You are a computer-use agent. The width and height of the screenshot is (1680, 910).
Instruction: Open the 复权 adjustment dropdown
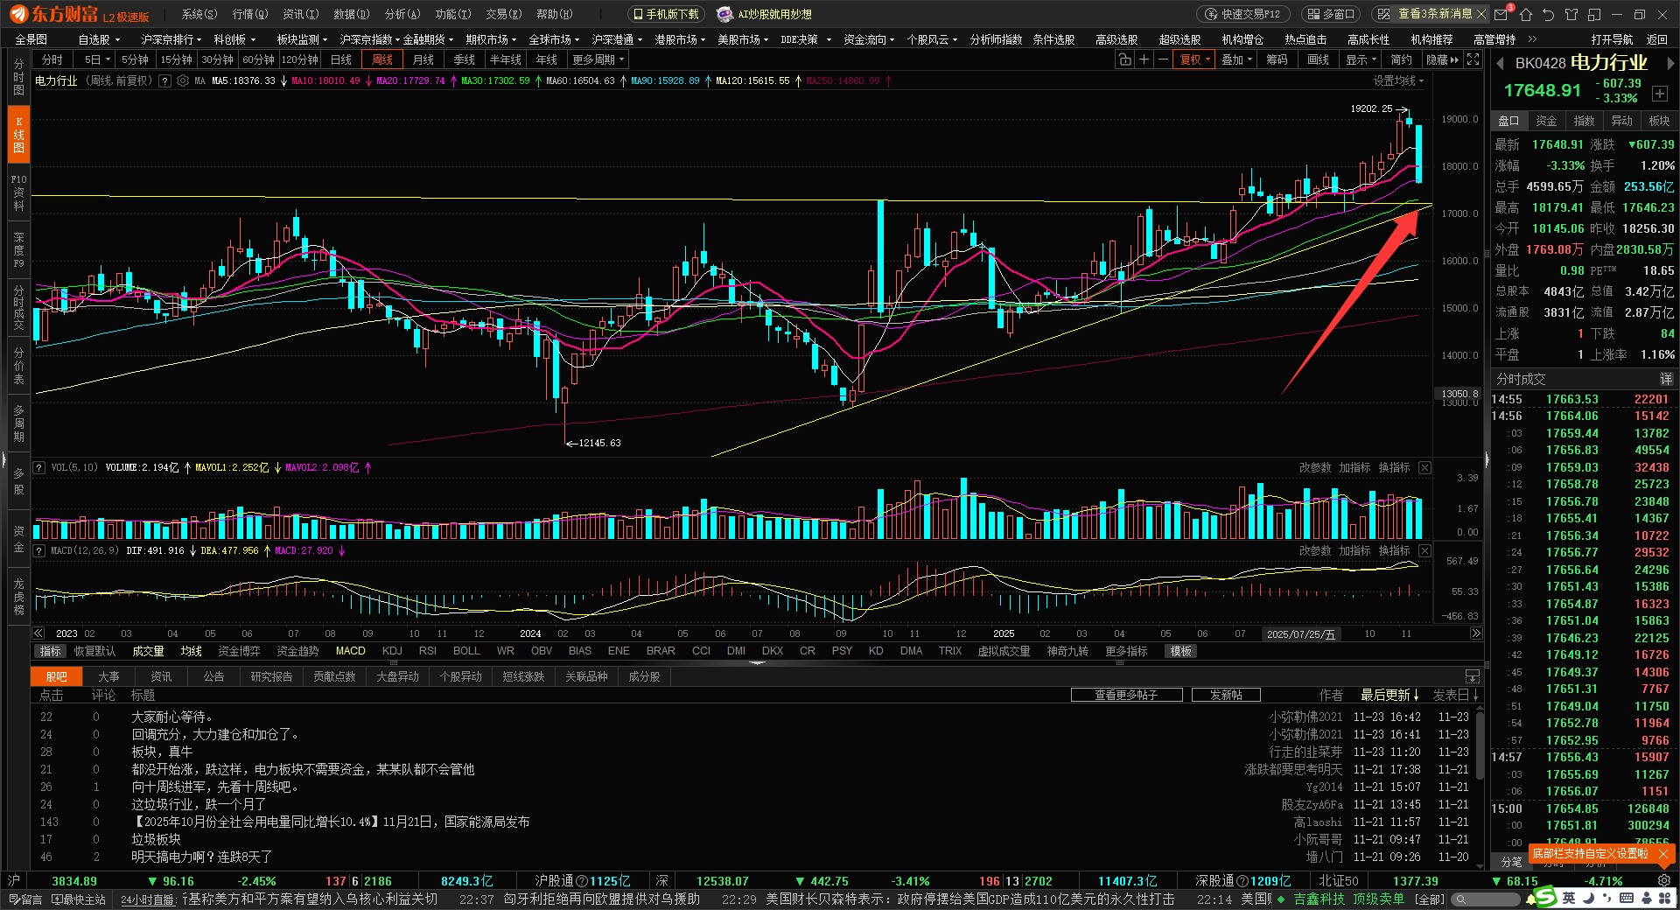click(1194, 59)
